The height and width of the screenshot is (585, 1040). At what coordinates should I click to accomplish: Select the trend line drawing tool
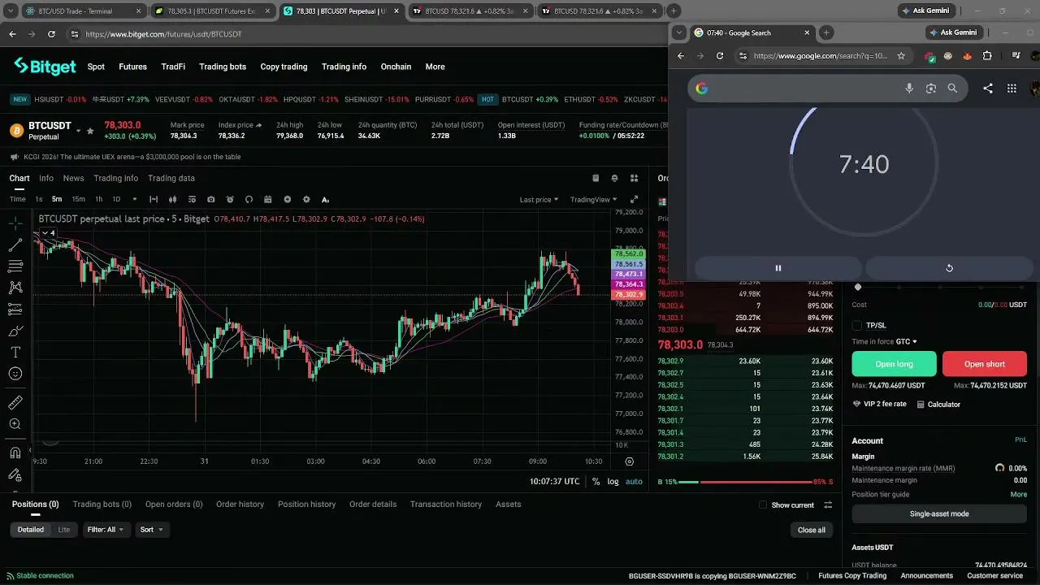pyautogui.click(x=15, y=245)
